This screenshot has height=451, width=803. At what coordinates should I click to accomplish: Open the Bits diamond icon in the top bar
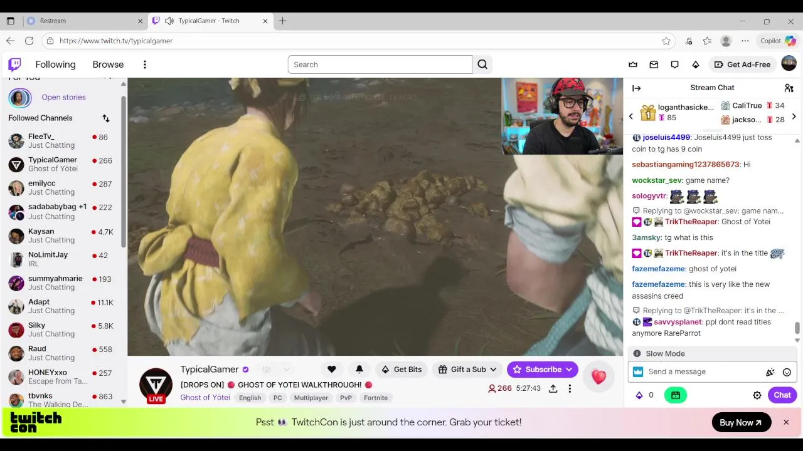pyautogui.click(x=696, y=65)
